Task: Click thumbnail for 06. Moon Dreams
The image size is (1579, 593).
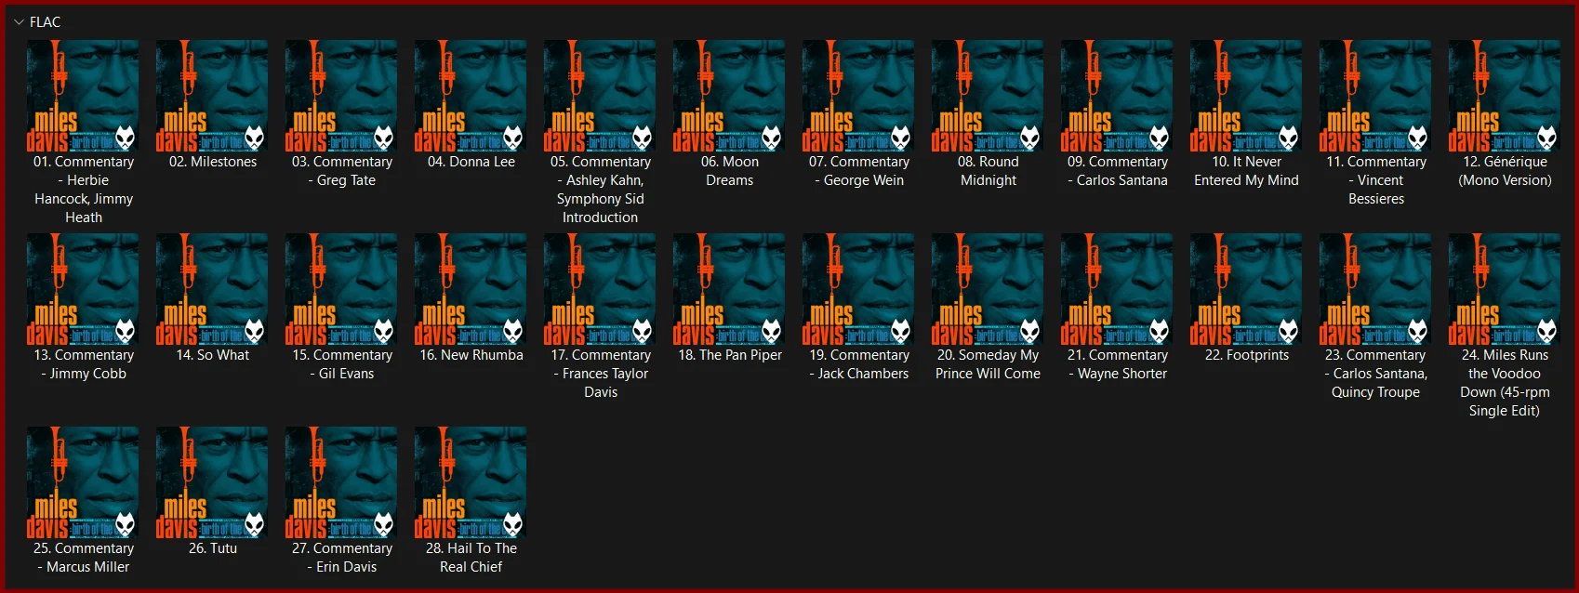Action: pyautogui.click(x=729, y=96)
